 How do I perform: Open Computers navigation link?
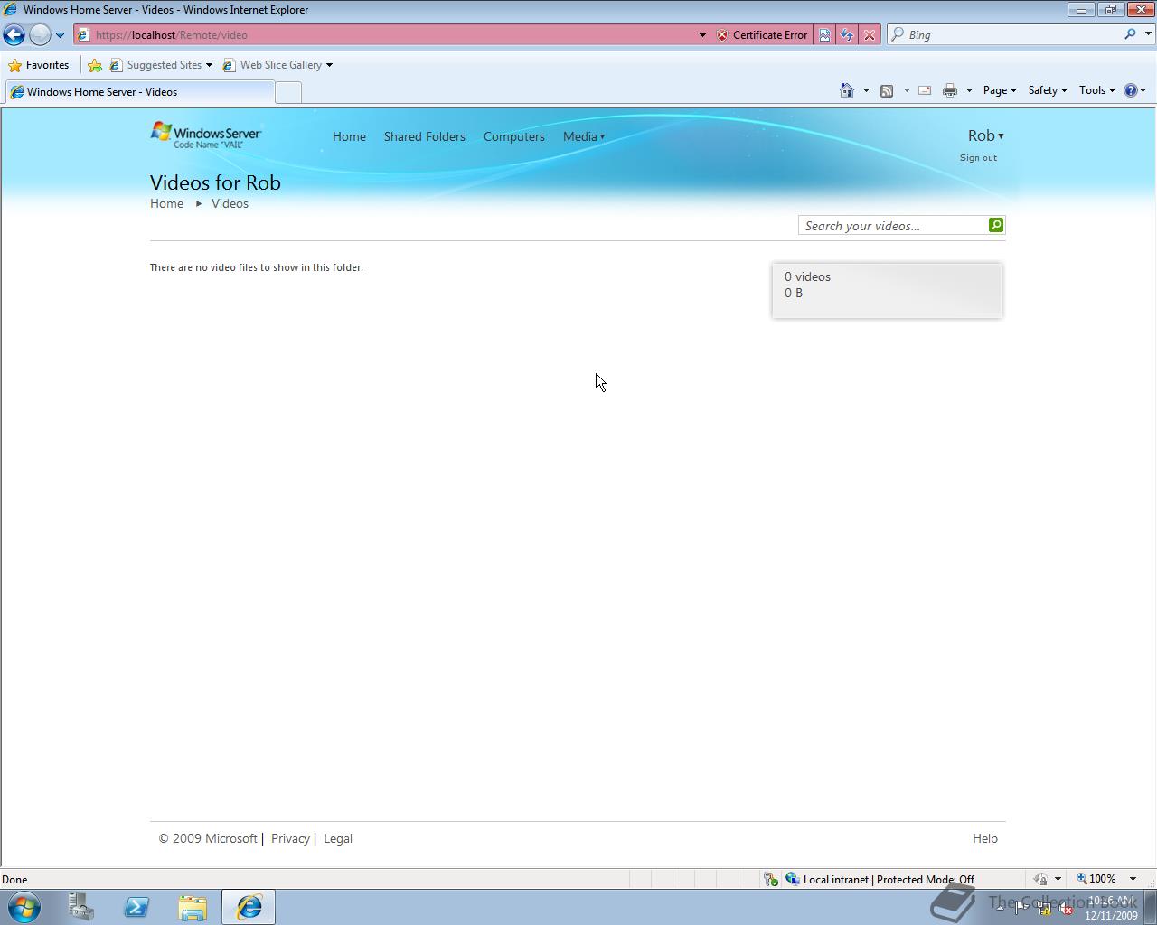click(514, 136)
